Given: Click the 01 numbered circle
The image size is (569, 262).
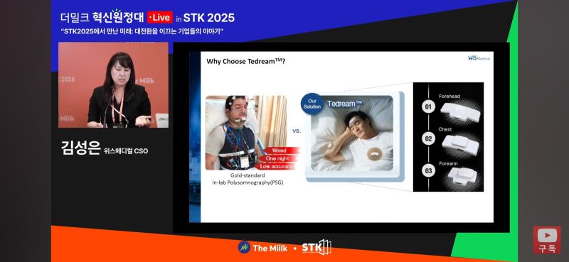Looking at the screenshot, I should pos(429,107).
